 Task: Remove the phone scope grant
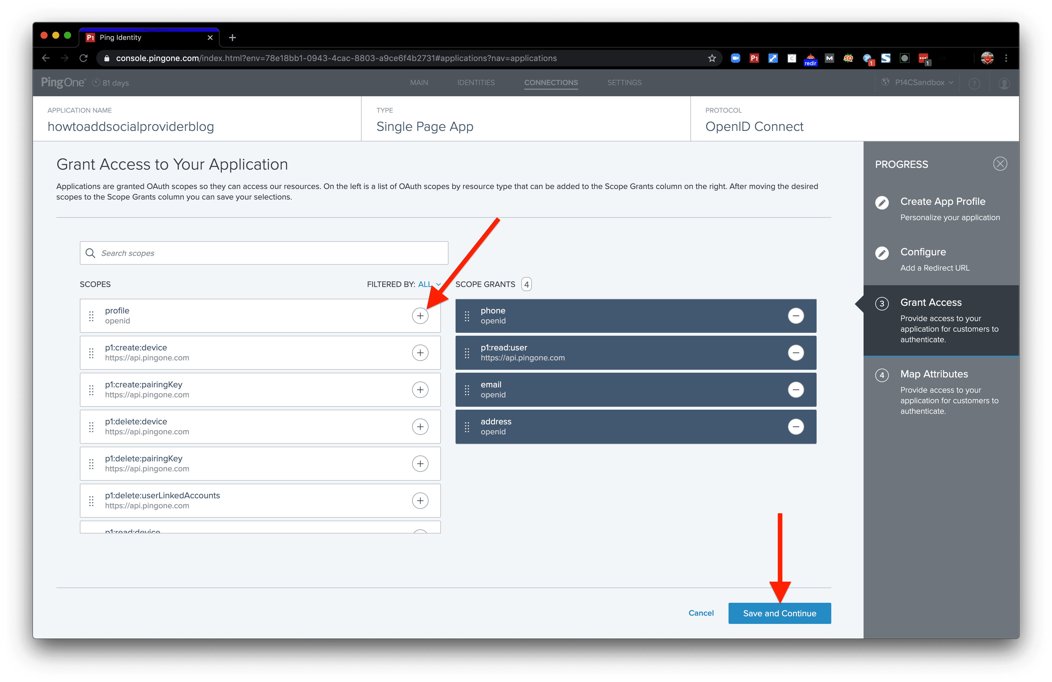pyautogui.click(x=796, y=315)
